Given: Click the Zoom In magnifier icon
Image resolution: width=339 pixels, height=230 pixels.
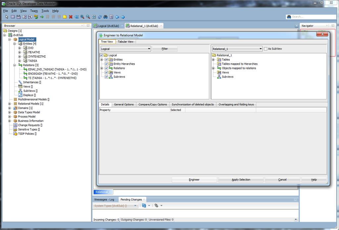Looking at the screenshot, I should pyautogui.click(x=82, y=17).
